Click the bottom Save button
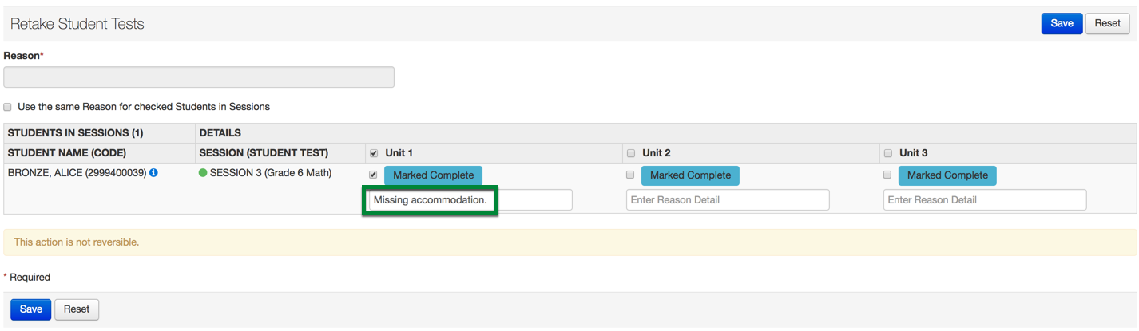Image resolution: width=1139 pixels, height=331 pixels. (31, 309)
